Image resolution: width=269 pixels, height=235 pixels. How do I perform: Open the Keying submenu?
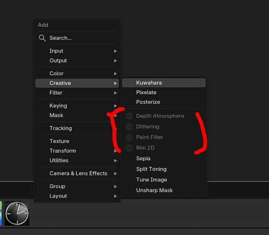click(x=77, y=106)
